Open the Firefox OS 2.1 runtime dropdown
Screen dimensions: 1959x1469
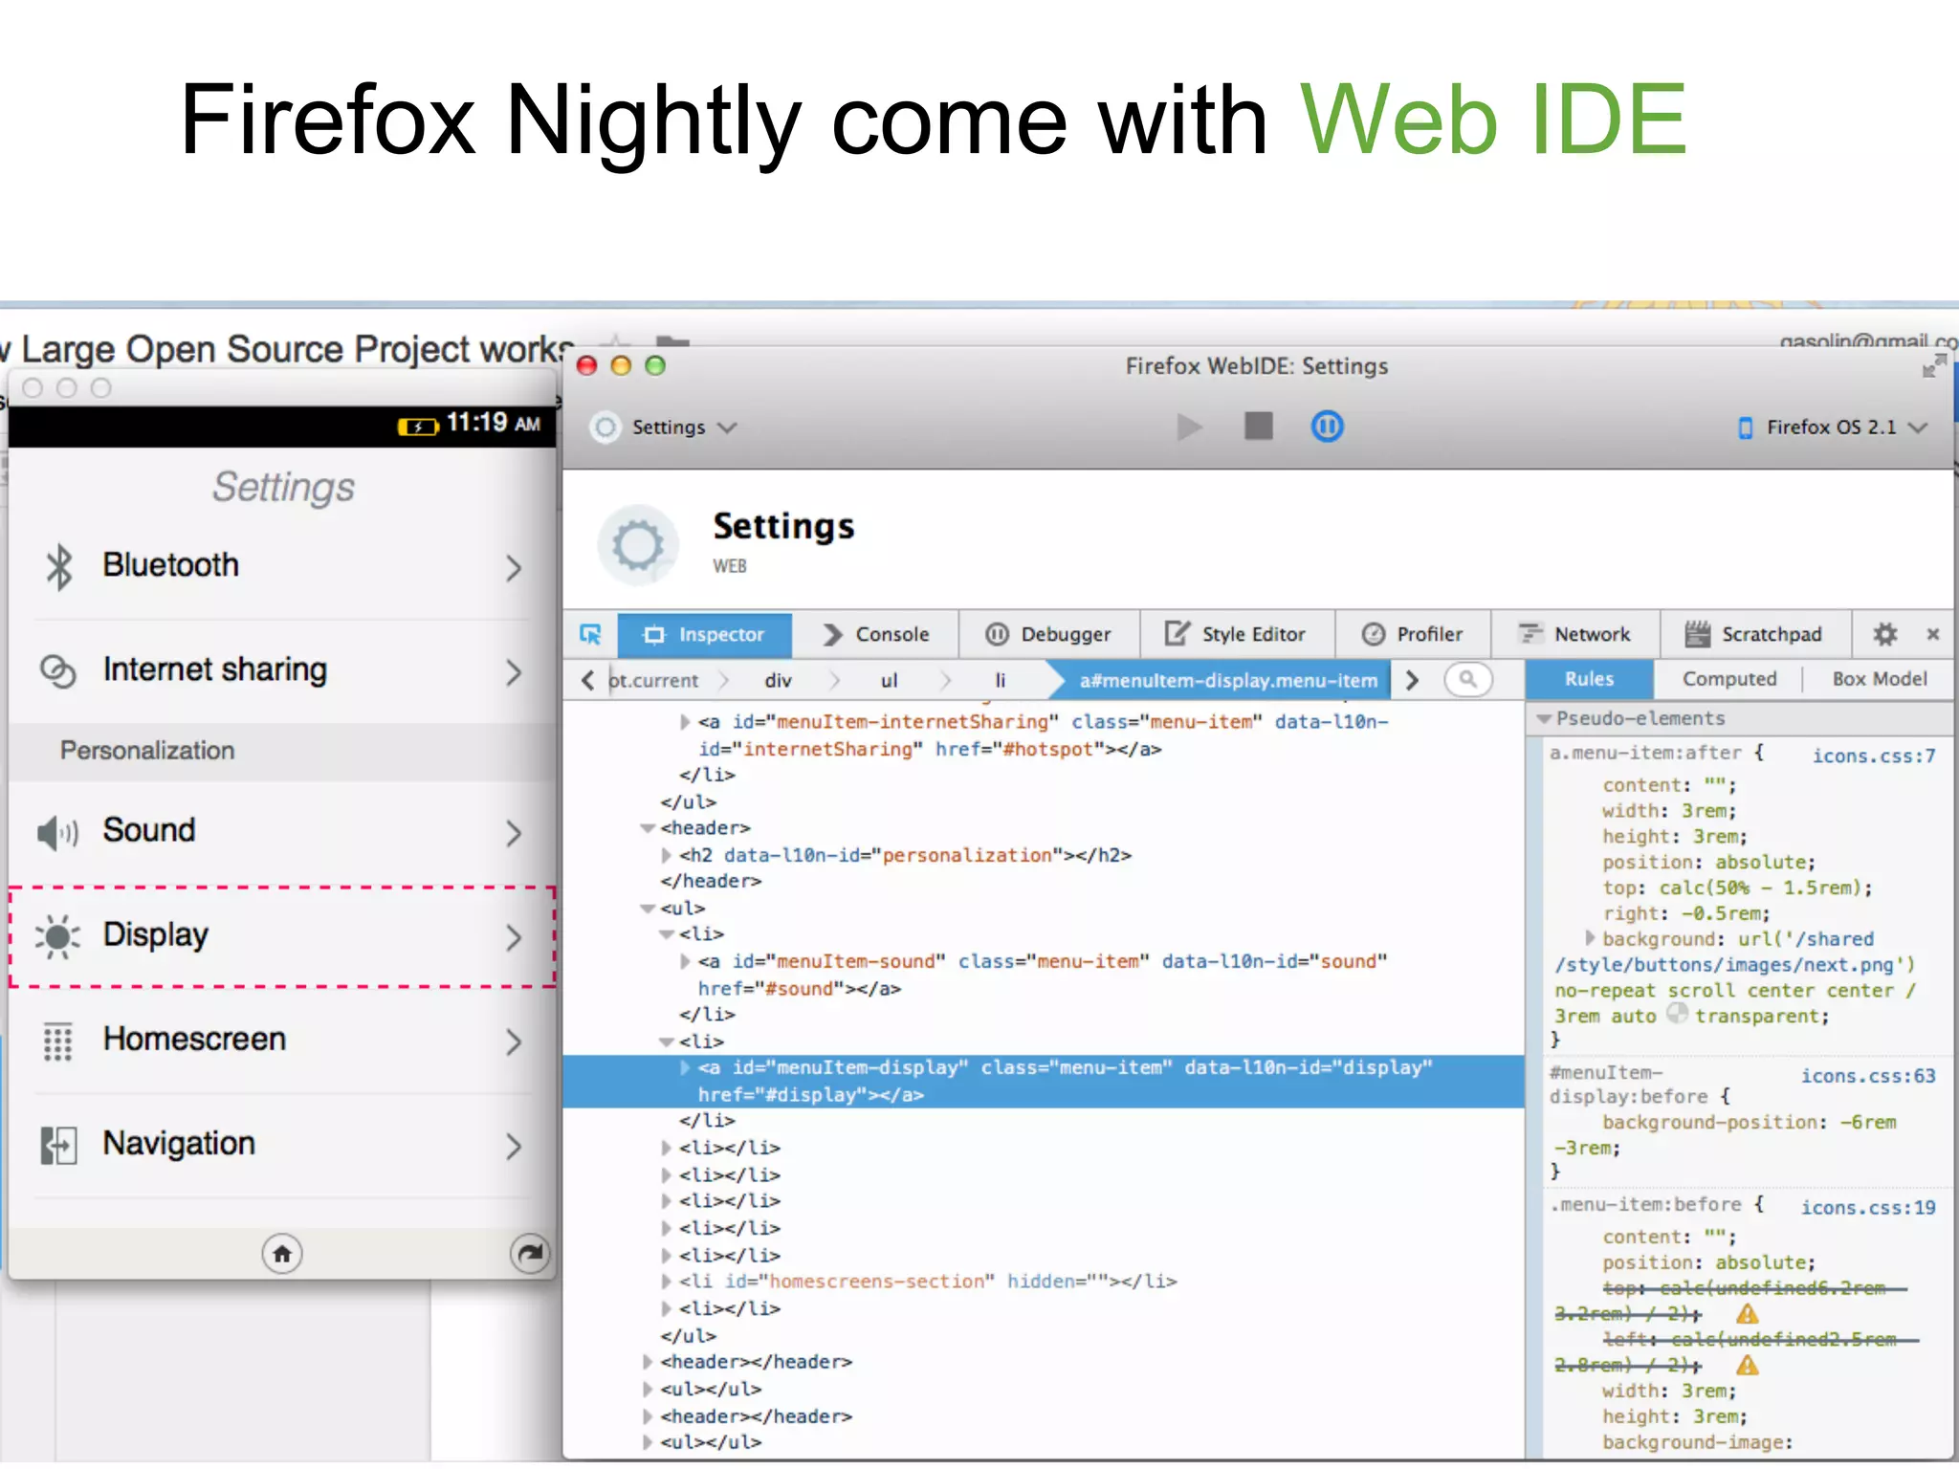tap(1831, 428)
